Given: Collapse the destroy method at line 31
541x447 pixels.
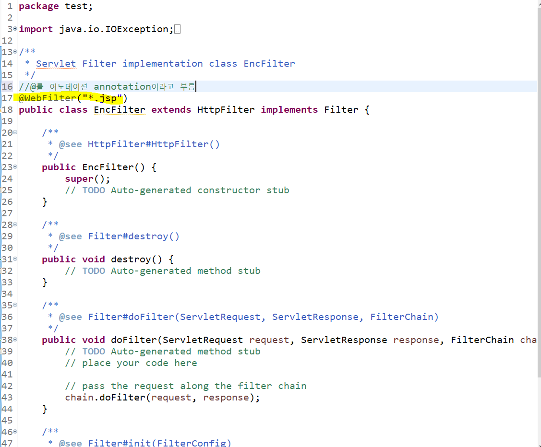Looking at the screenshot, I should (15, 259).
